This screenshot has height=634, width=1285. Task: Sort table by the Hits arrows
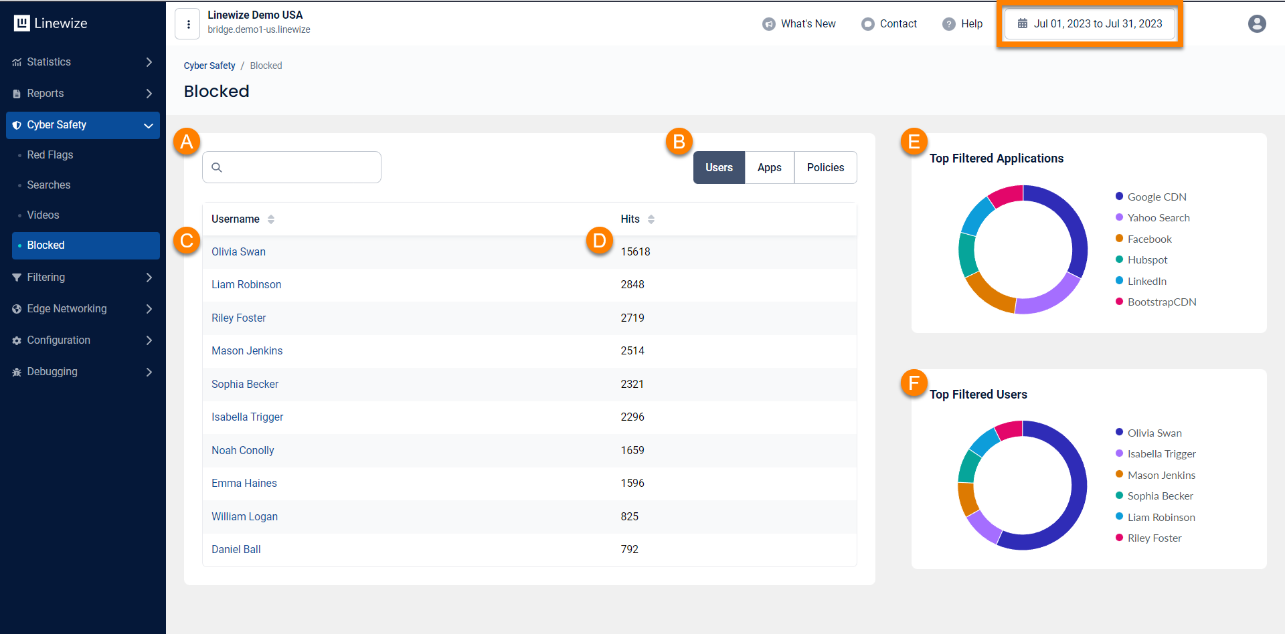tap(651, 219)
